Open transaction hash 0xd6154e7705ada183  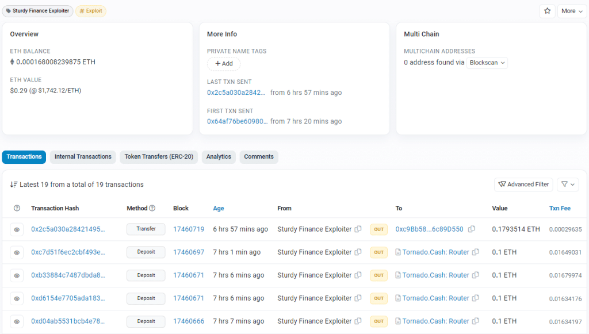(68, 298)
